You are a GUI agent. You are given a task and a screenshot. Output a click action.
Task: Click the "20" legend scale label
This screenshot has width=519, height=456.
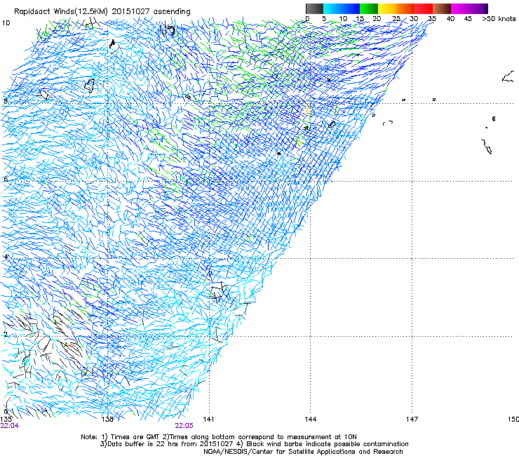[377, 19]
